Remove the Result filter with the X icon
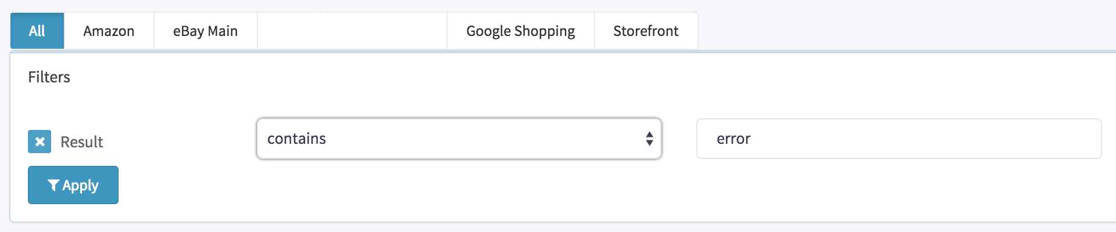This screenshot has width=1116, height=232. pyautogui.click(x=40, y=142)
